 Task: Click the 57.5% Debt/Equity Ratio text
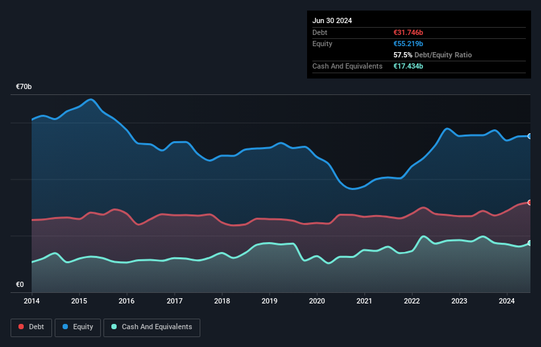(433, 55)
